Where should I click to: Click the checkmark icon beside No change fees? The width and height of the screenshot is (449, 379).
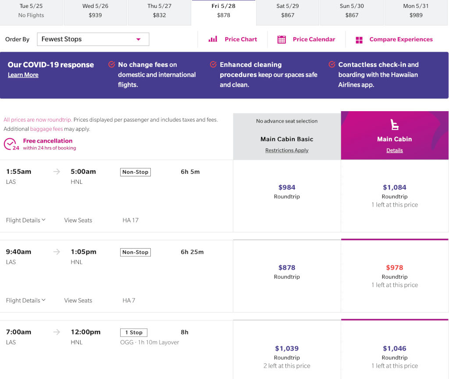tap(112, 64)
